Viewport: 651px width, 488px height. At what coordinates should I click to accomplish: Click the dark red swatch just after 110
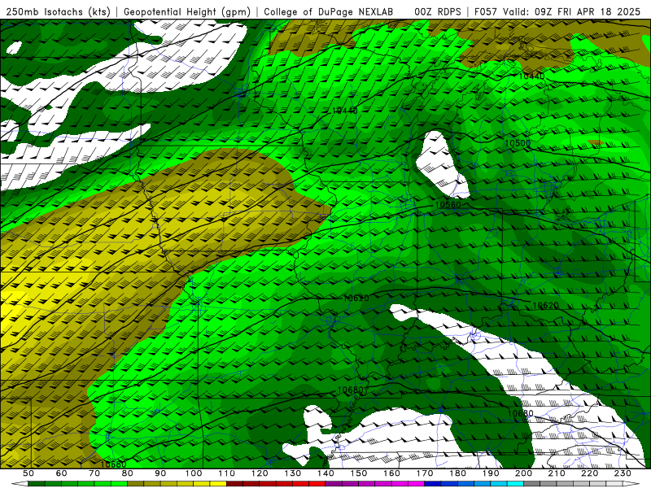(234, 484)
